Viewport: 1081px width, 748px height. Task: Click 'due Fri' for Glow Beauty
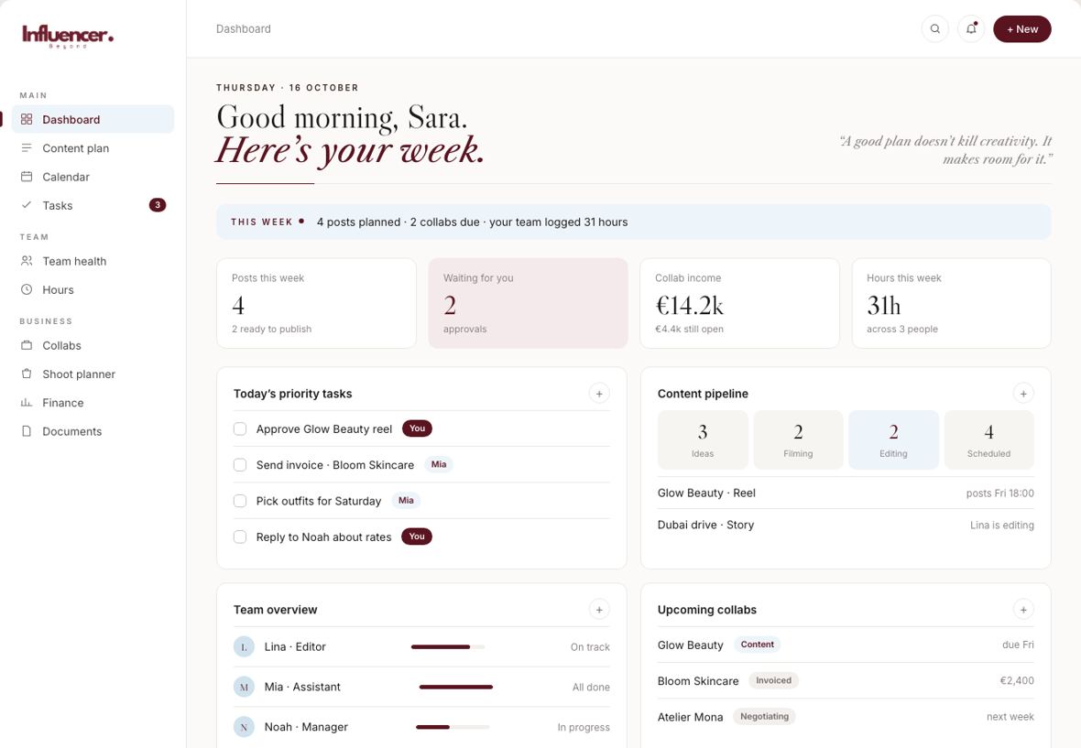click(x=1018, y=645)
